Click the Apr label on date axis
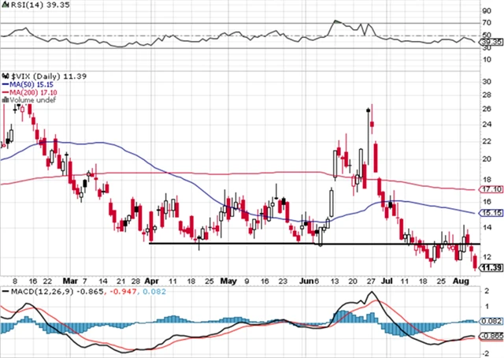This screenshot has height=358, width=504. [x=152, y=281]
